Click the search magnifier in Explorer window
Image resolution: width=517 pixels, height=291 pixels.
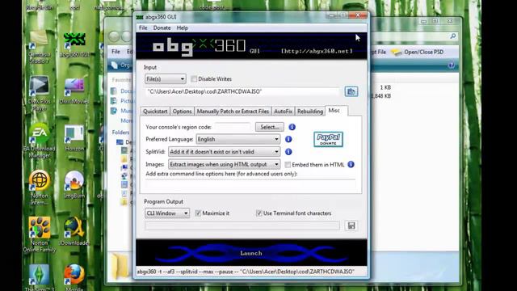(x=453, y=36)
